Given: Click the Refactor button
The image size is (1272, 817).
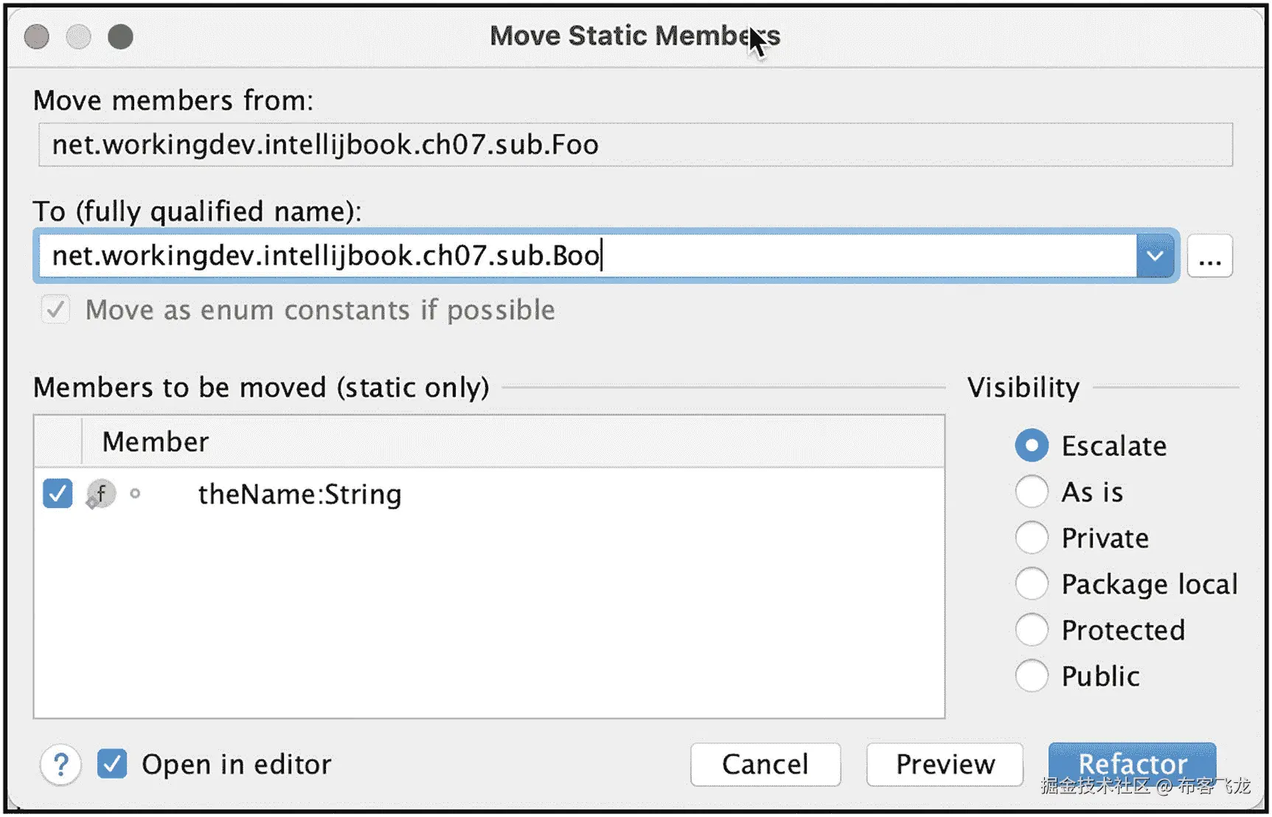Looking at the screenshot, I should coord(1132,763).
